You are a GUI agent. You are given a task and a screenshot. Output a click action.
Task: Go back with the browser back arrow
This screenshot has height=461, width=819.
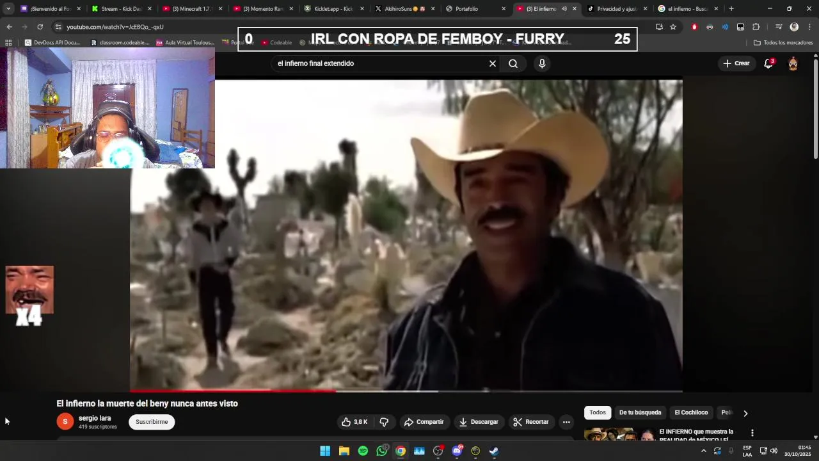tap(9, 27)
